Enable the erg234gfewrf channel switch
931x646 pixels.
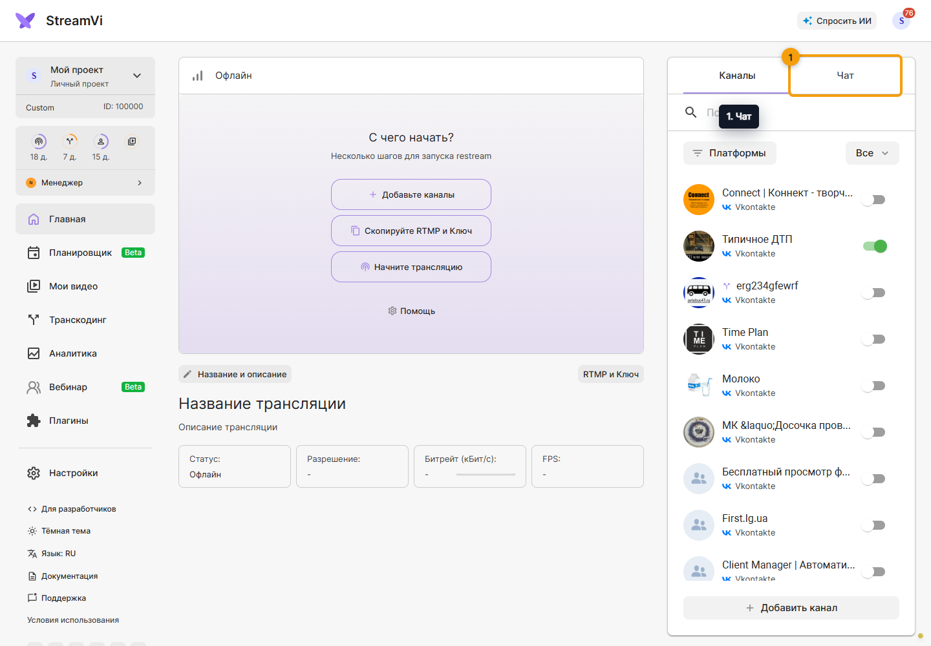click(874, 293)
